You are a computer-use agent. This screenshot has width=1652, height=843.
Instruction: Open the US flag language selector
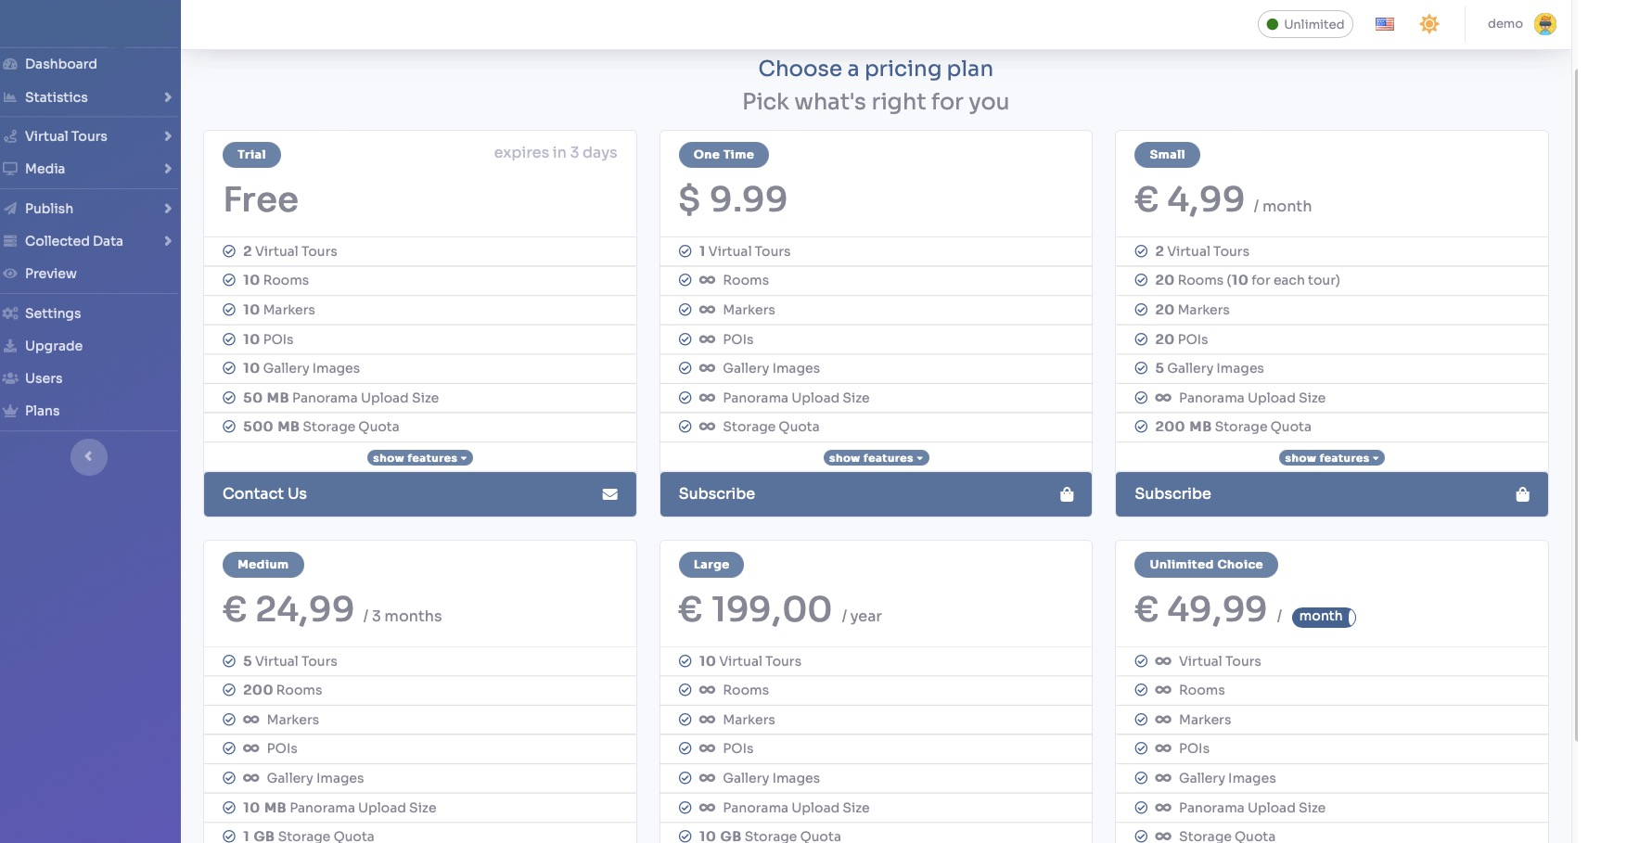pyautogui.click(x=1384, y=24)
